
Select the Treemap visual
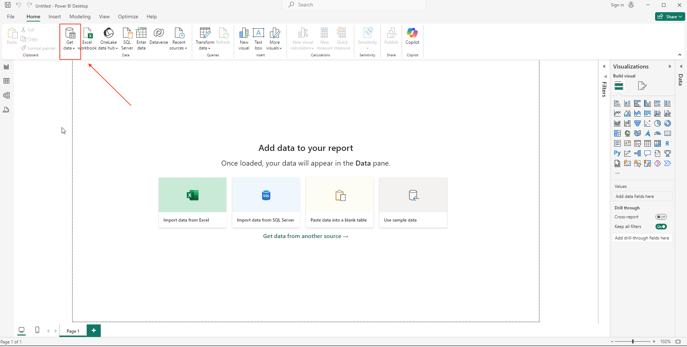(617, 133)
